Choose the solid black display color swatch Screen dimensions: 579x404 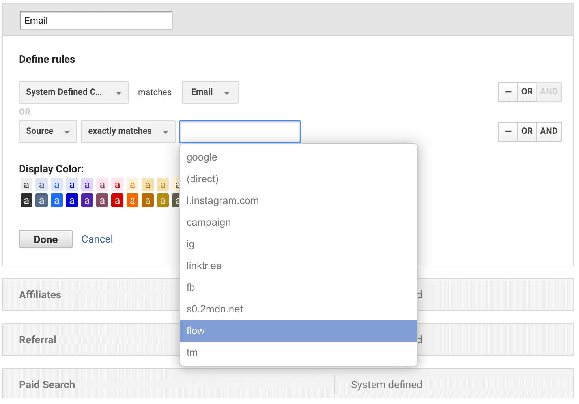point(26,201)
